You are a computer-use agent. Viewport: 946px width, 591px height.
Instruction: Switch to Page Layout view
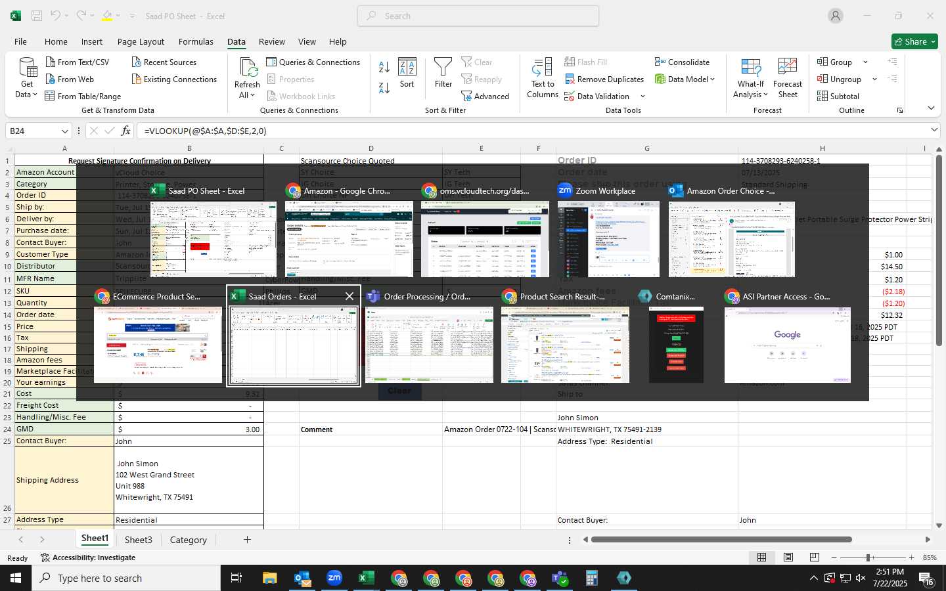coord(788,558)
